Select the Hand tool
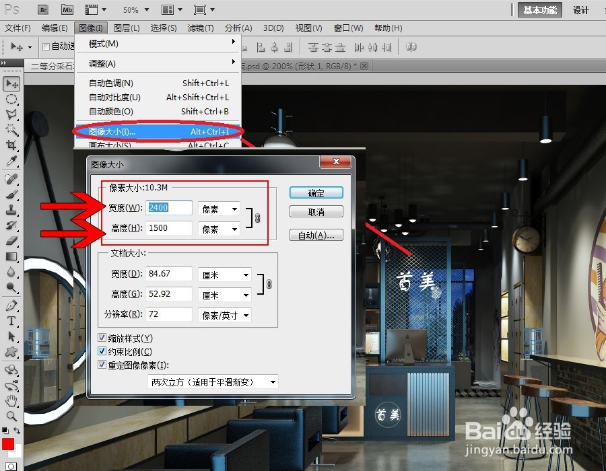This screenshot has width=606, height=471. [11, 401]
